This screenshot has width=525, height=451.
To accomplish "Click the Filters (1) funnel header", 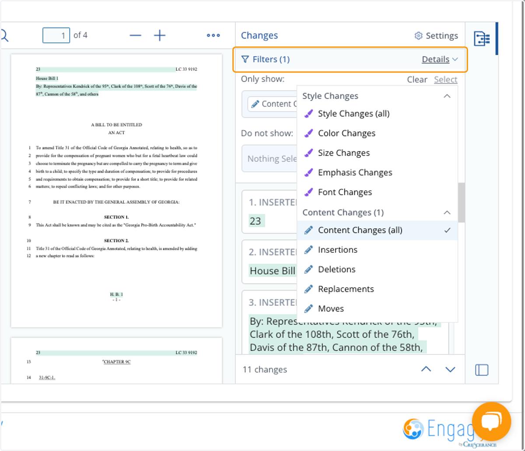I will [266, 59].
